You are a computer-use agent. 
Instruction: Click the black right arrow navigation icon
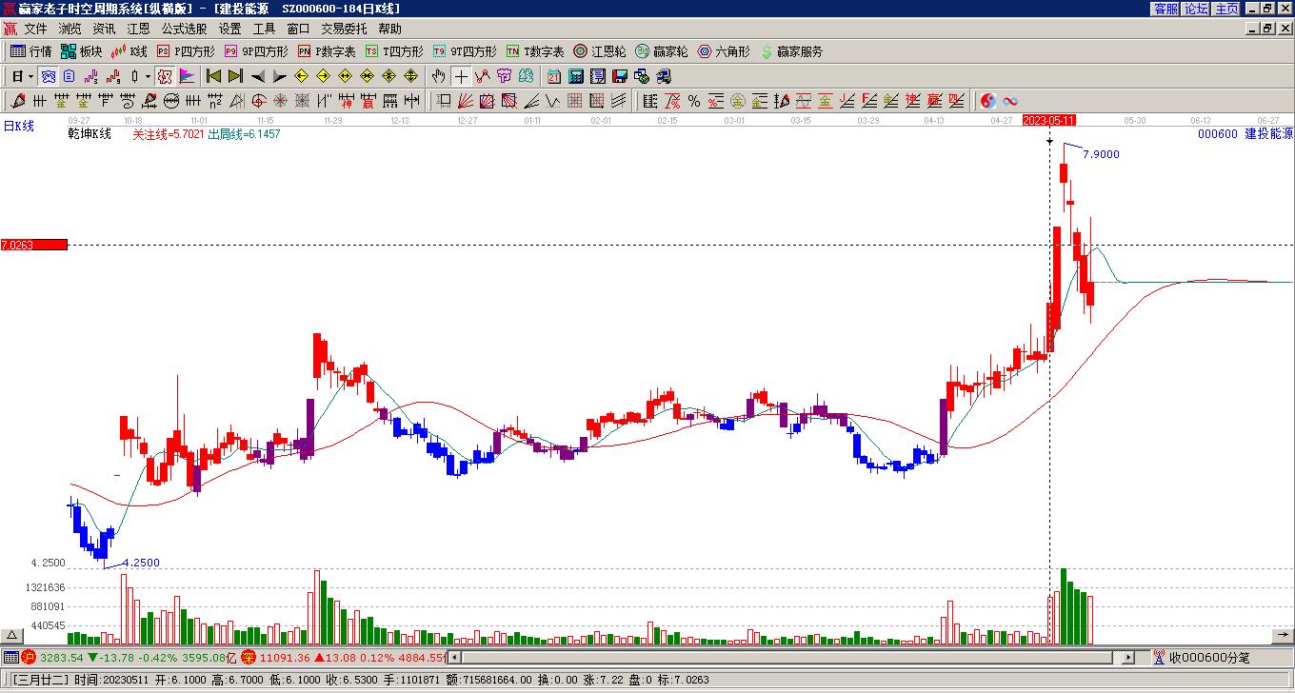click(x=279, y=76)
